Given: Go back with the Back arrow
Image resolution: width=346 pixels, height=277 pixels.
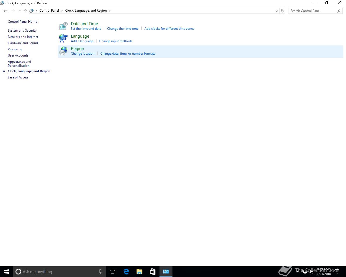Looking at the screenshot, I should [x=5, y=11].
